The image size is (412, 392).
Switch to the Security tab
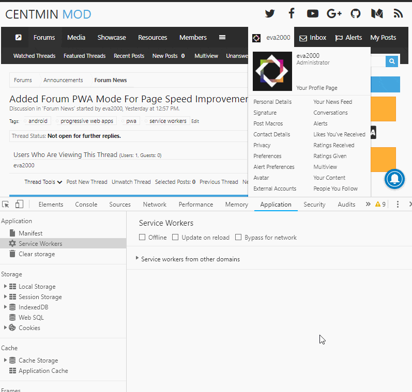pos(314,205)
